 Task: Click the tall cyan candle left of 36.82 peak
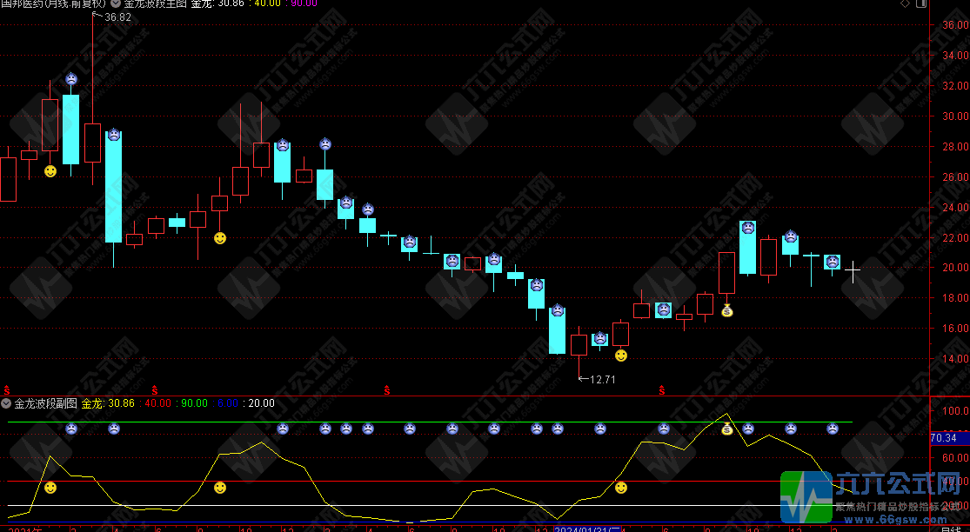pos(70,129)
